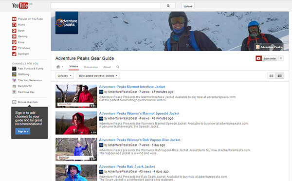The height and width of the screenshot is (181, 292).
Task: Open Adventure Peaks Women's Rab Vapour-Rise Jacket link
Action: (140, 140)
